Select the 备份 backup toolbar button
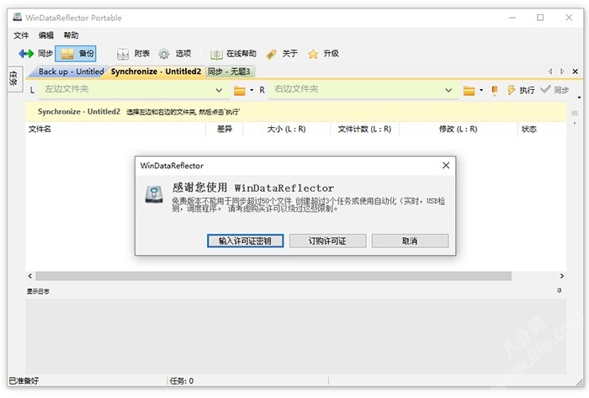 click(76, 54)
